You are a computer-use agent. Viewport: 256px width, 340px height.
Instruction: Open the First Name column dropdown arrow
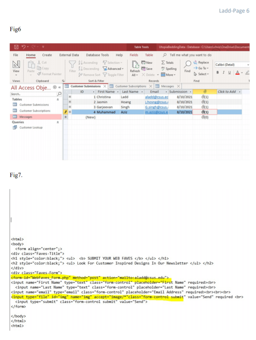coord(118,92)
